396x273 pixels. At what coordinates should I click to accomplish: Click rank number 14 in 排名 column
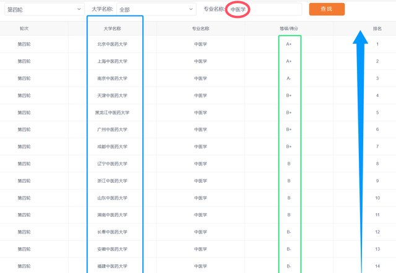click(x=377, y=266)
